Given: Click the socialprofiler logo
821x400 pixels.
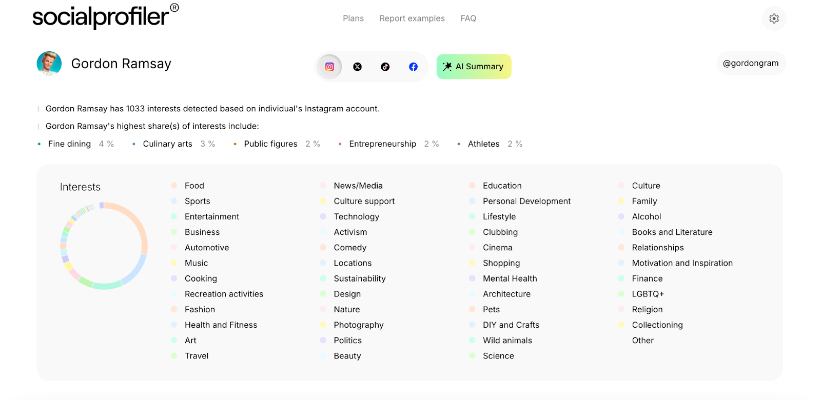Looking at the screenshot, I should 105,16.
